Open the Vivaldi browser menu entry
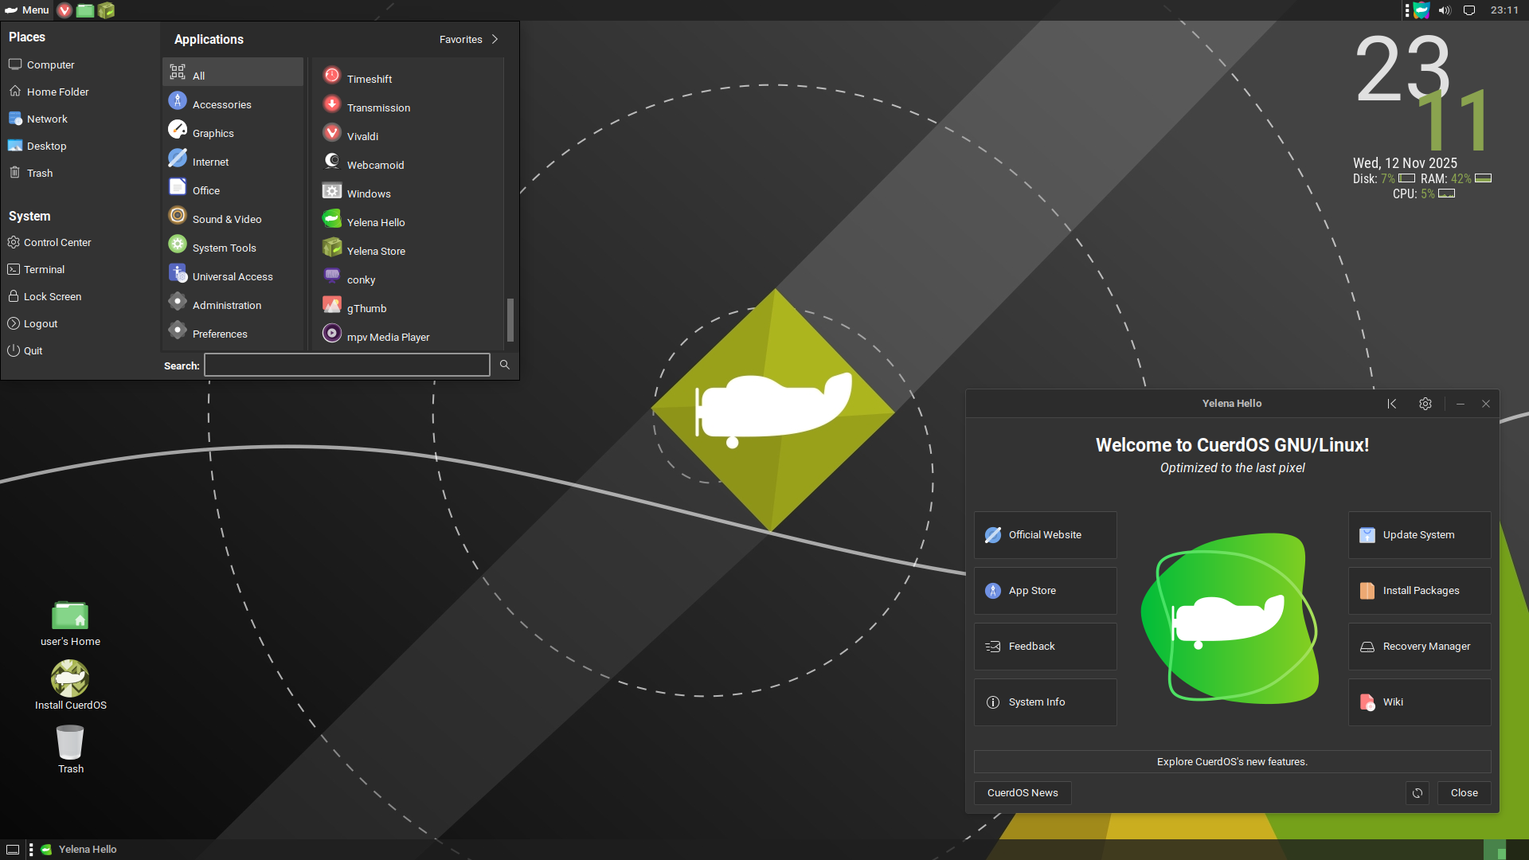Viewport: 1529px width, 860px height. point(362,136)
